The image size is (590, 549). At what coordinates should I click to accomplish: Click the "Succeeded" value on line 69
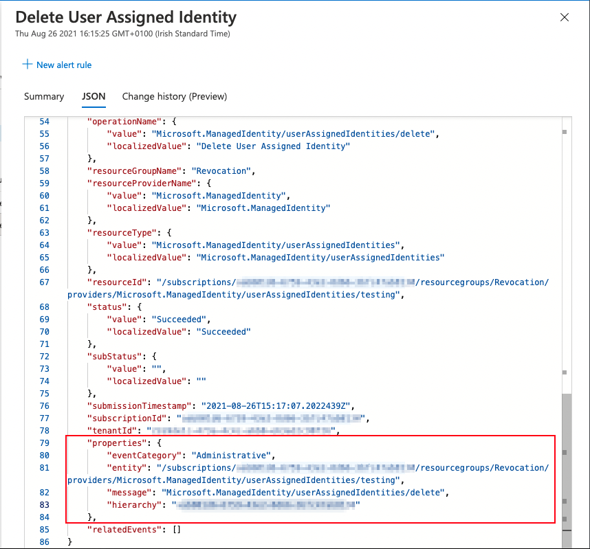pyautogui.click(x=179, y=320)
